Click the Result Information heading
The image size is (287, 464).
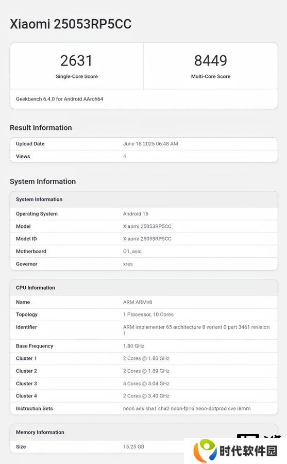[41, 127]
